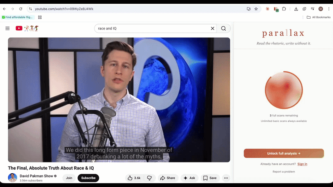Open 'Find affordable fig...' bookmark
Screen dimensions: 333x187
coord(17,17)
